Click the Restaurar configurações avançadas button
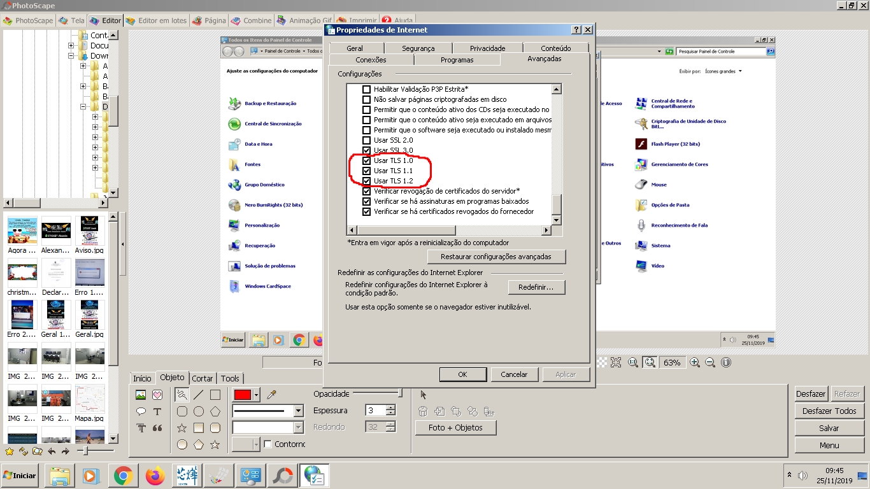Image resolution: width=870 pixels, height=489 pixels. pos(496,257)
